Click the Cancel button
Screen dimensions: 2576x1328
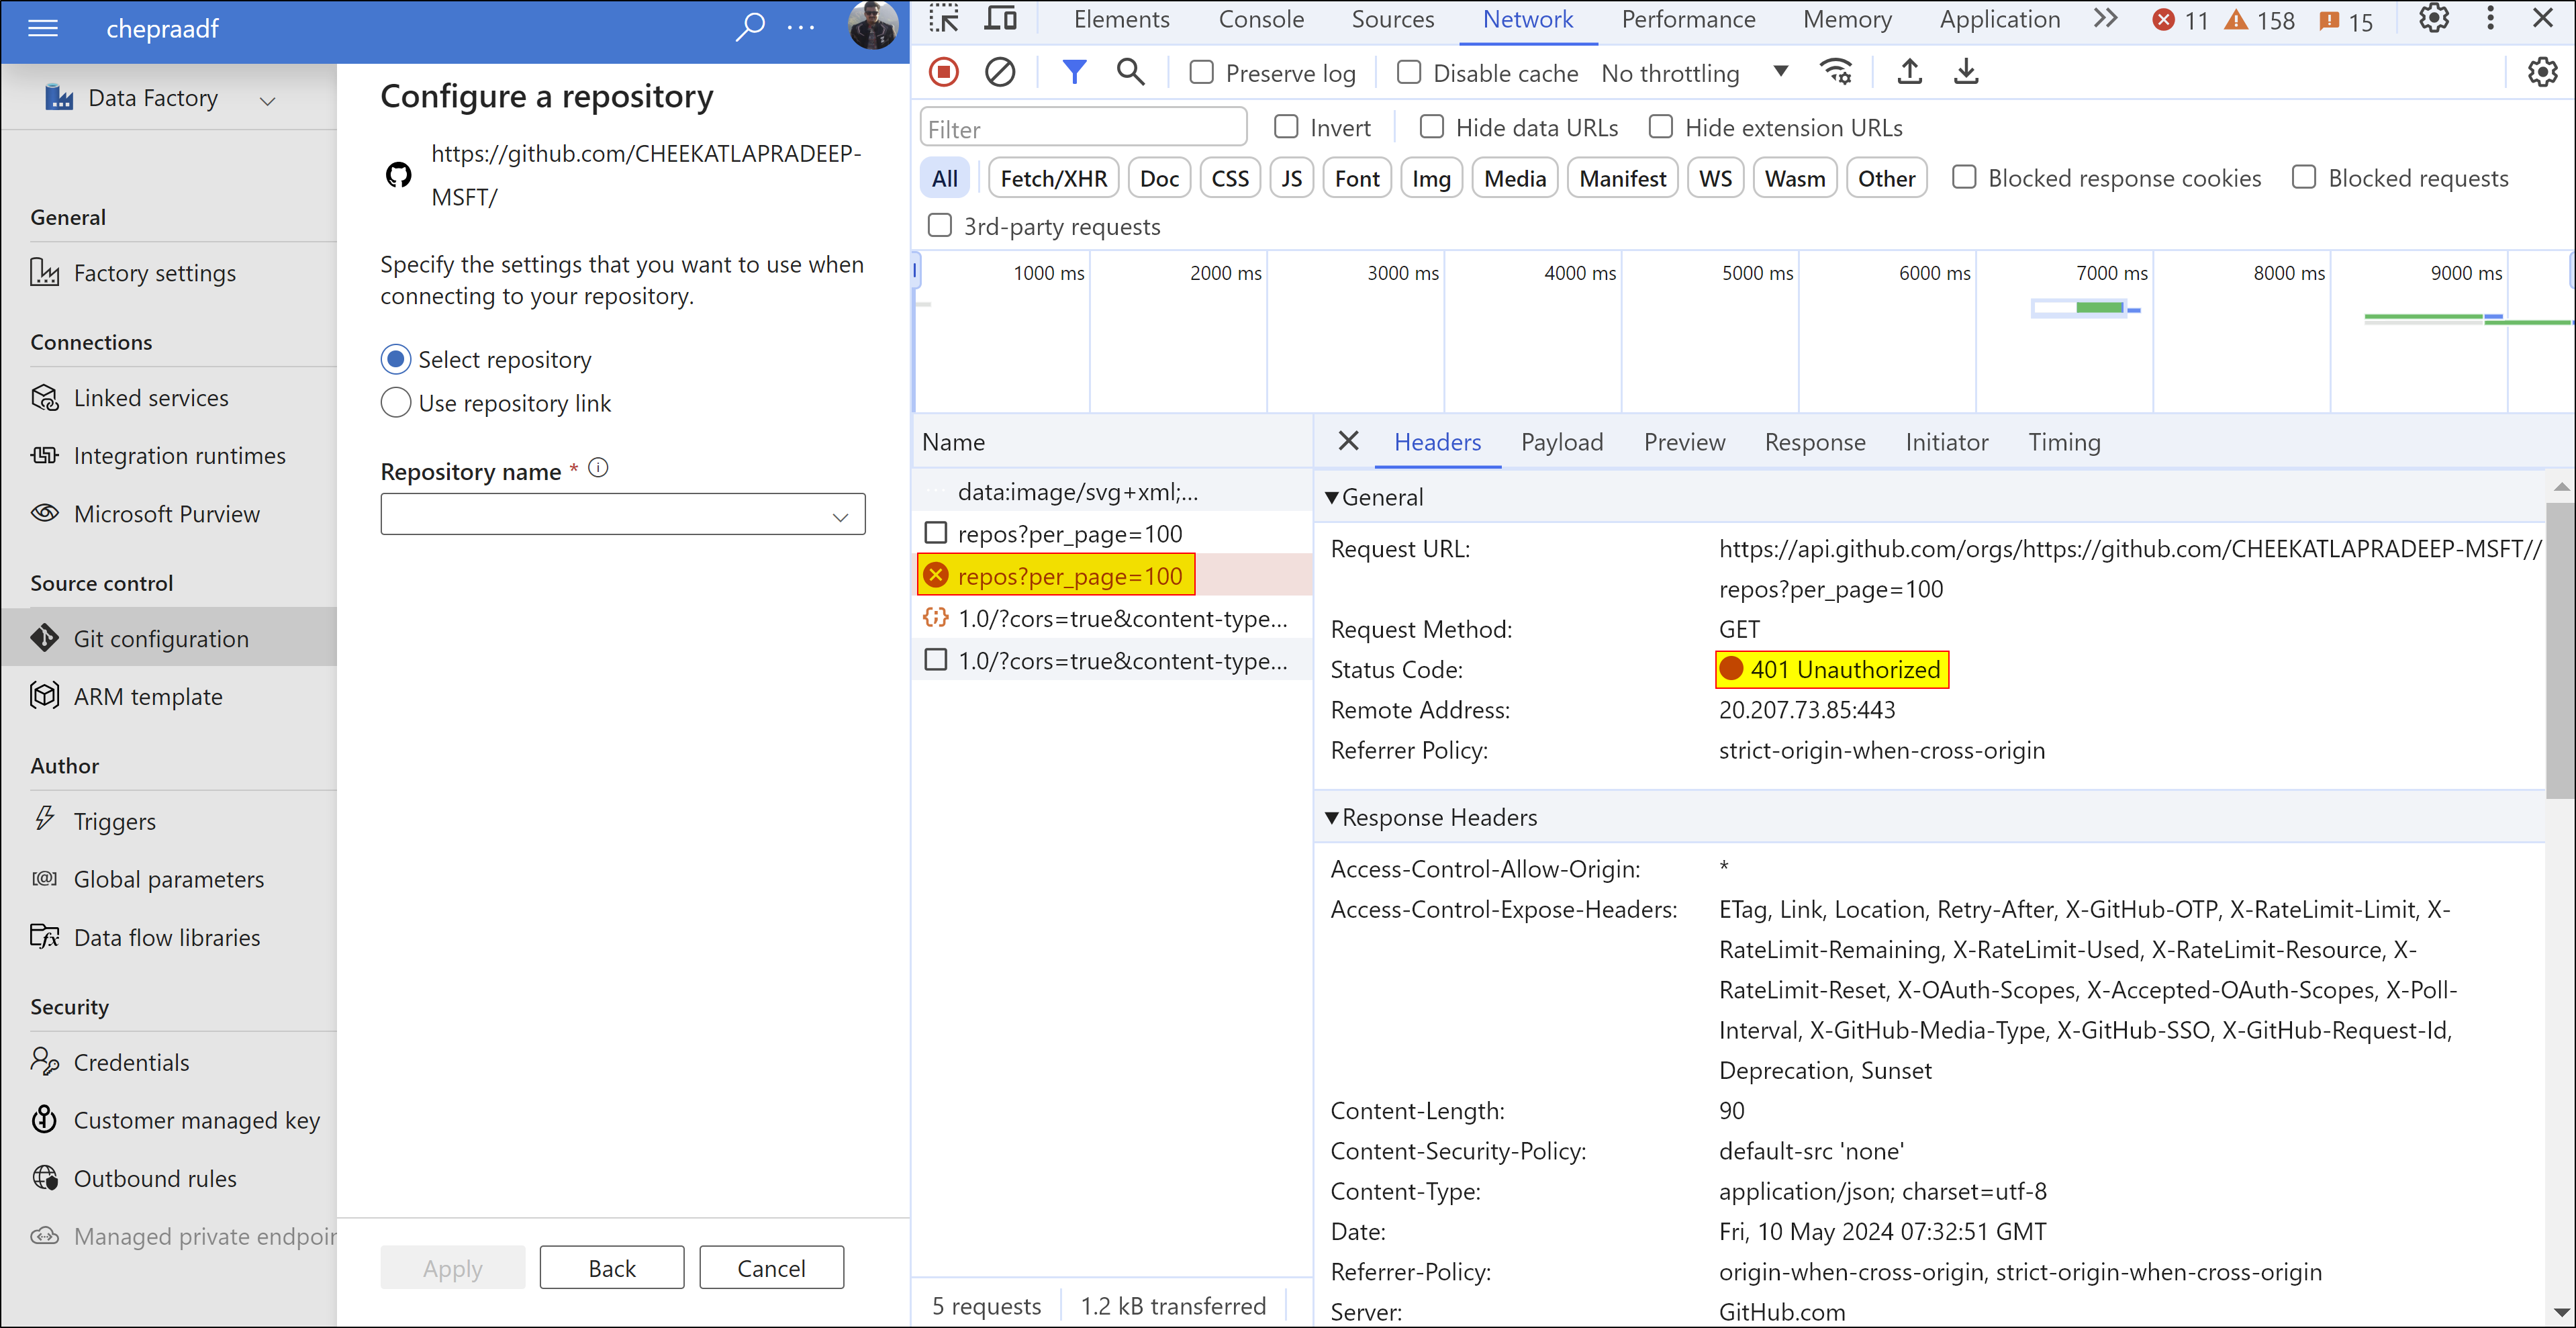(771, 1268)
